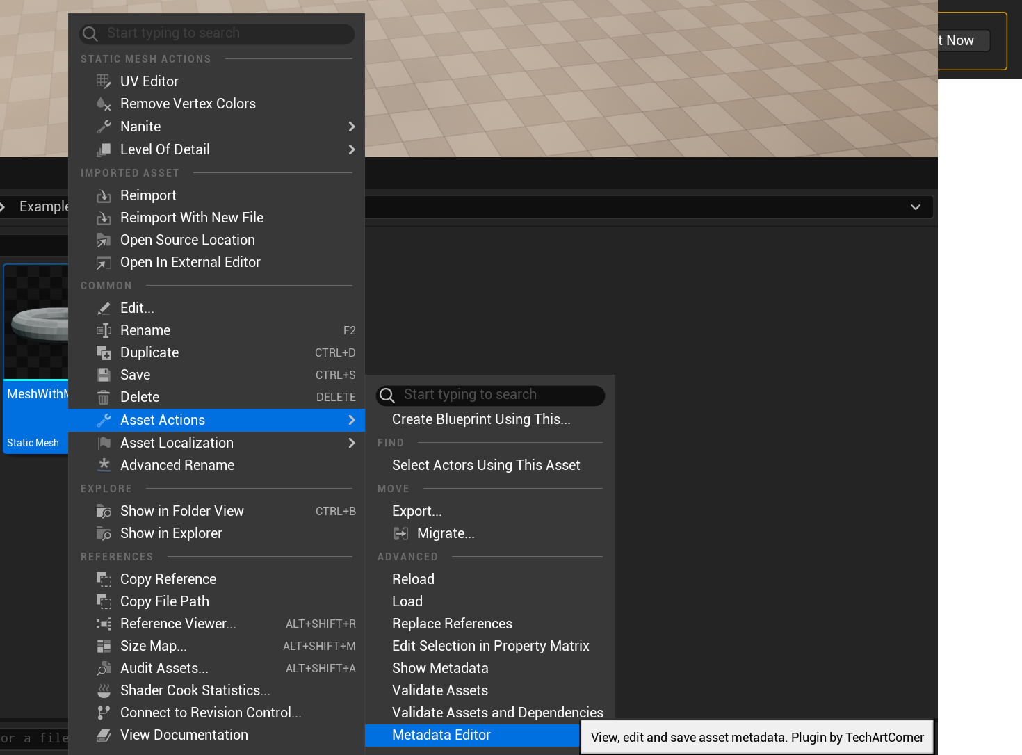Expand the Nanite submenu arrow
1022x755 pixels.
coord(351,127)
